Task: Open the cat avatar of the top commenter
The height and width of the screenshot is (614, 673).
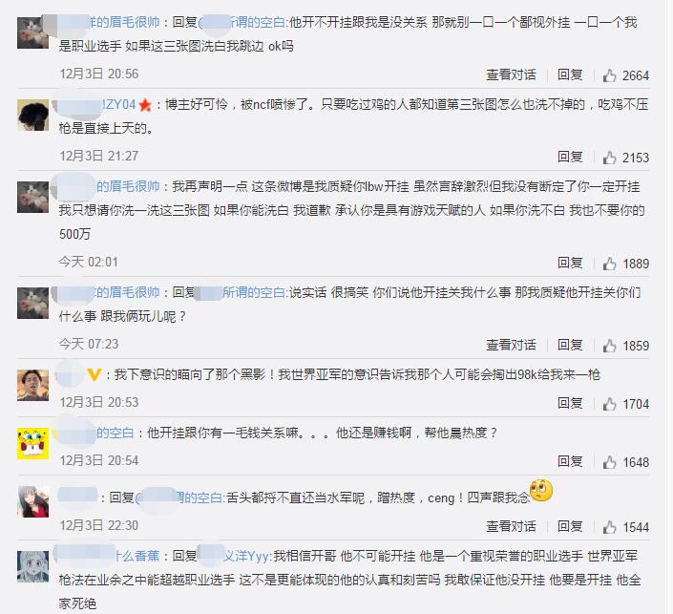Action: click(x=32, y=32)
